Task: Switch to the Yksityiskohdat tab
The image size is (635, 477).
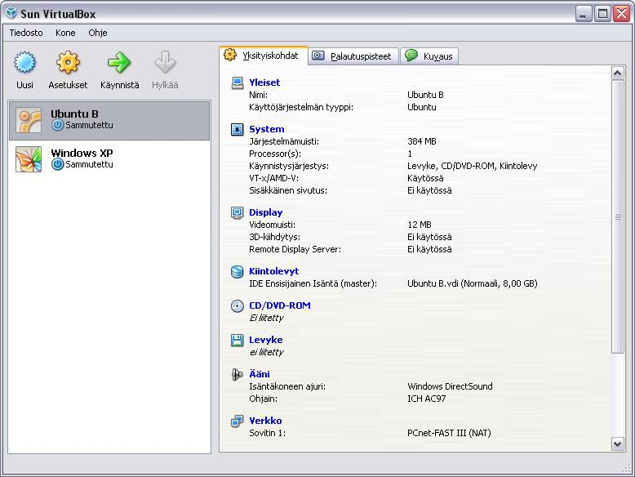Action: tap(264, 56)
